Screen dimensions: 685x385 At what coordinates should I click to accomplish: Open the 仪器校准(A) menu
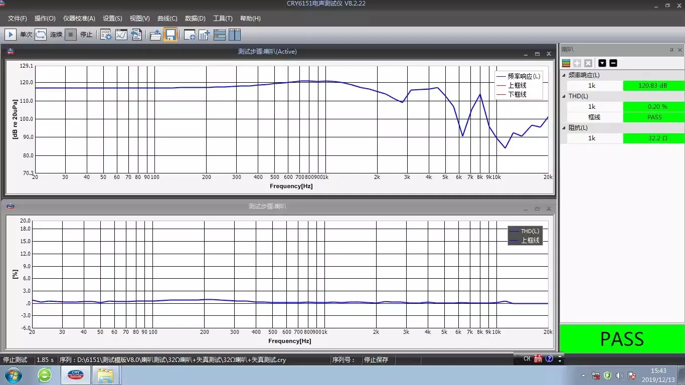[x=79, y=19]
